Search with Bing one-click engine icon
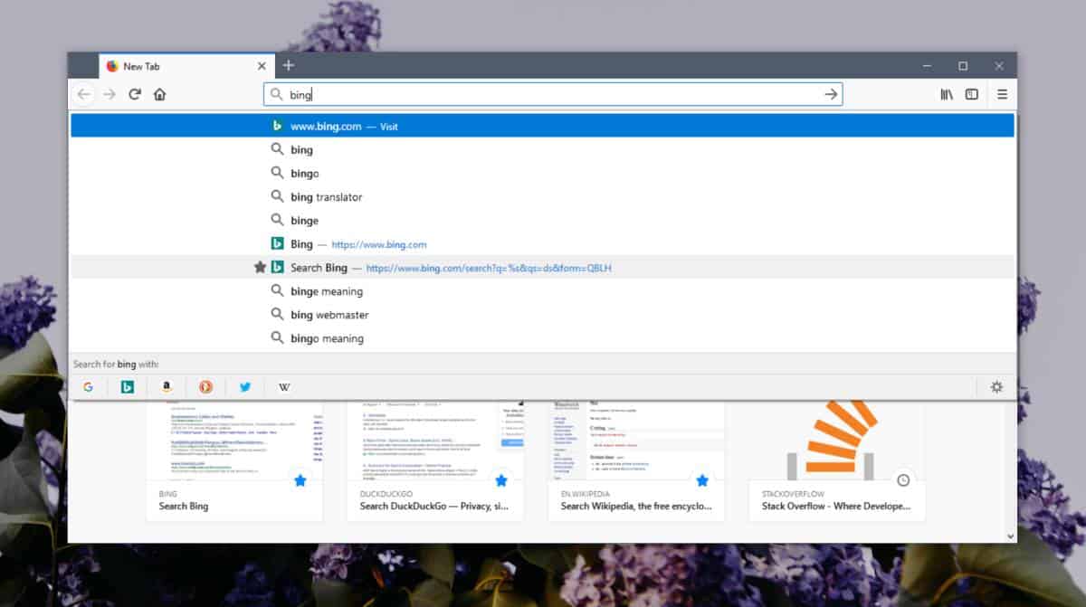1086x607 pixels. (128, 387)
